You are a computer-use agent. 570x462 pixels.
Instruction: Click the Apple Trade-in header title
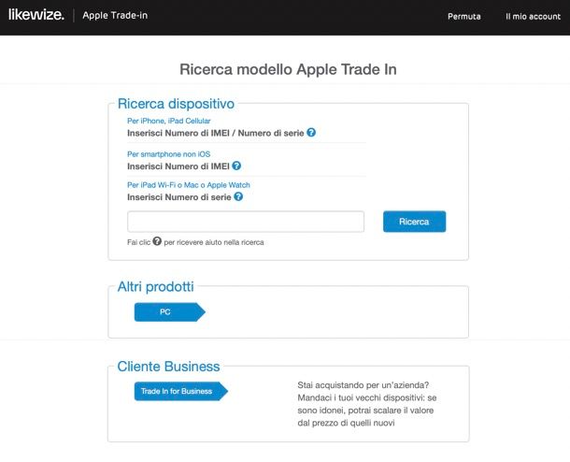[115, 15]
